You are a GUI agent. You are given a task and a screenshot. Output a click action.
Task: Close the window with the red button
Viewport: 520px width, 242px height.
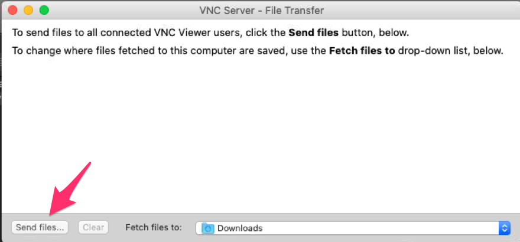pos(12,10)
